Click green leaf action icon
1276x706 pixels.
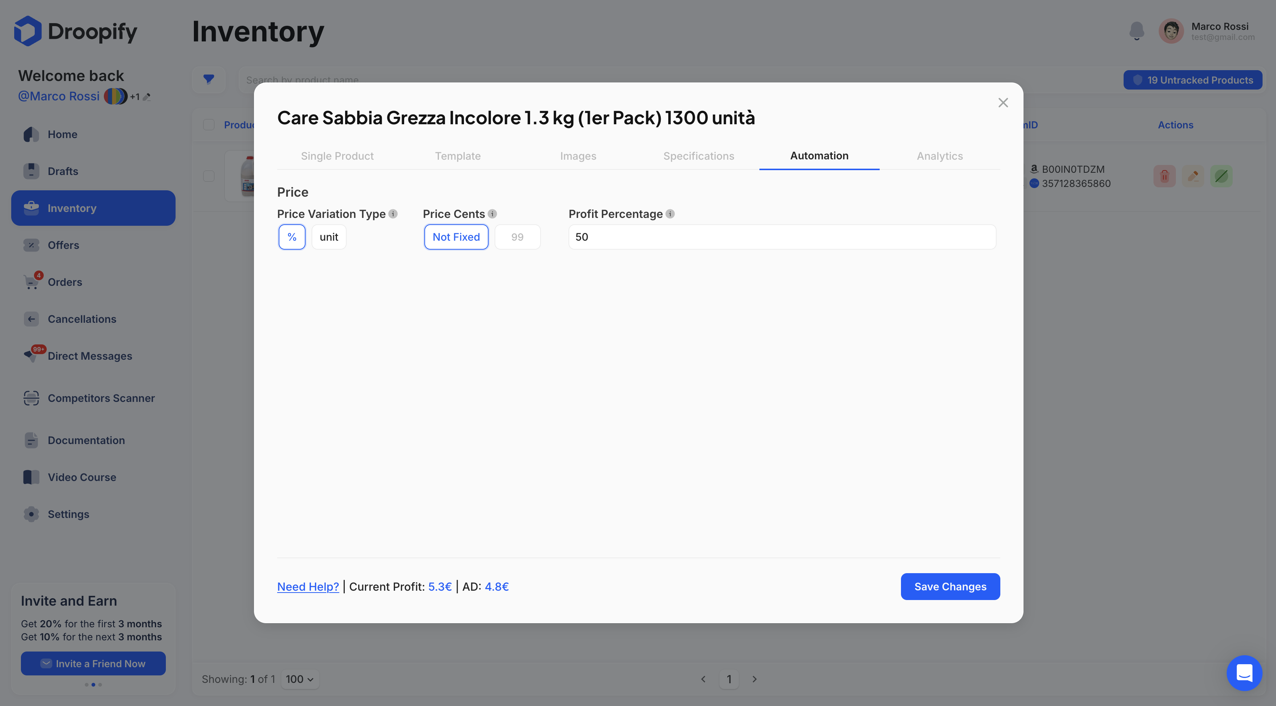pyautogui.click(x=1221, y=176)
